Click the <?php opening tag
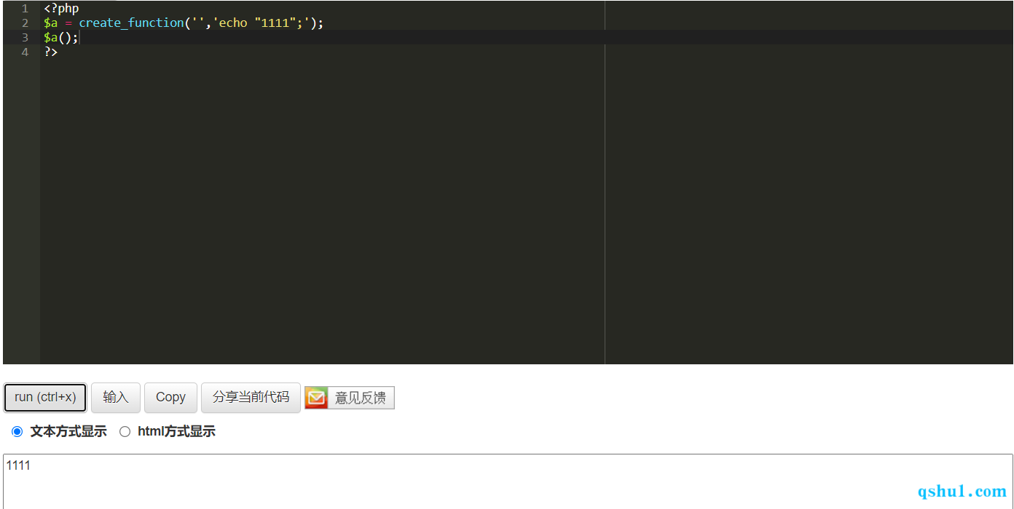1014x509 pixels. (61, 9)
